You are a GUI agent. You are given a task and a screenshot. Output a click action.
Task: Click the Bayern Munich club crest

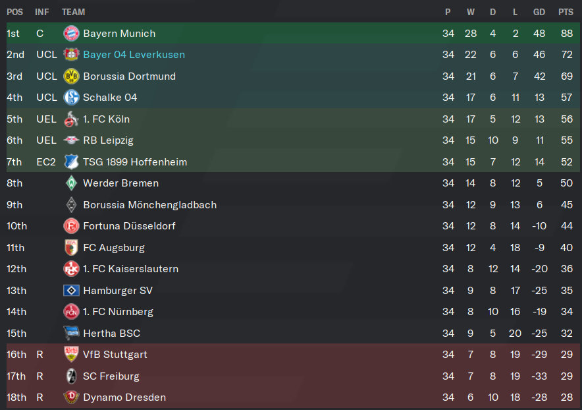pyautogui.click(x=71, y=34)
